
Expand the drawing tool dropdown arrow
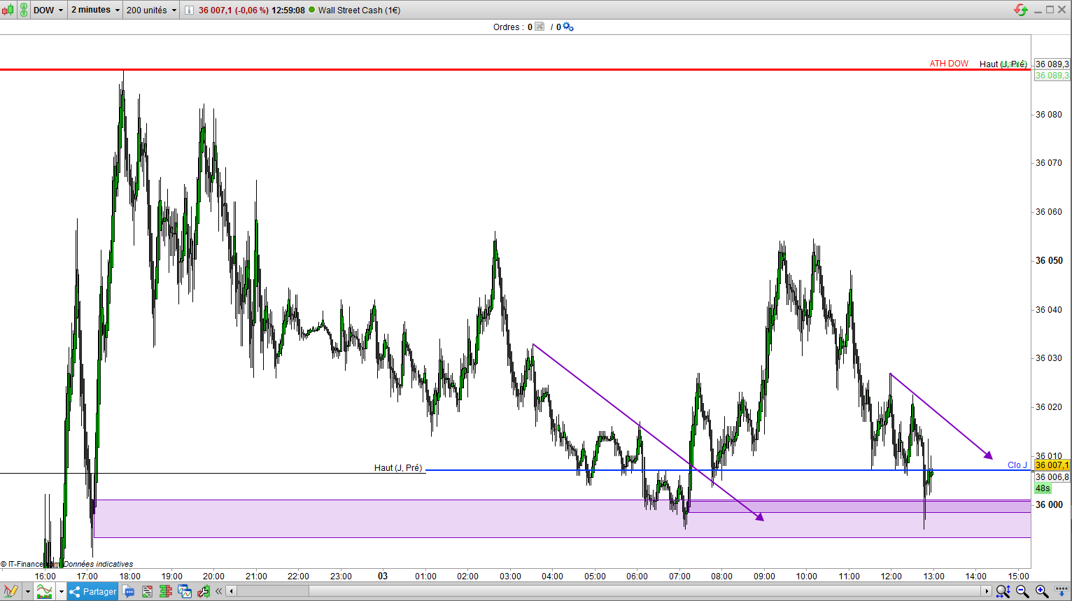coord(27,591)
